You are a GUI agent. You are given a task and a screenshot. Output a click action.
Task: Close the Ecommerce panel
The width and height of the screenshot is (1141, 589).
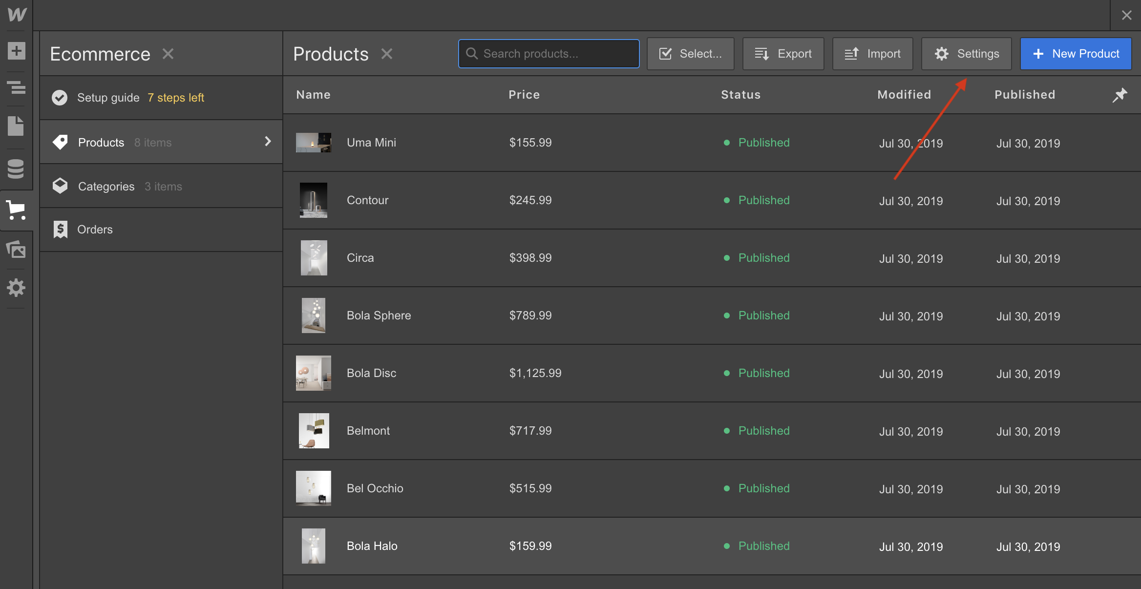tap(168, 54)
